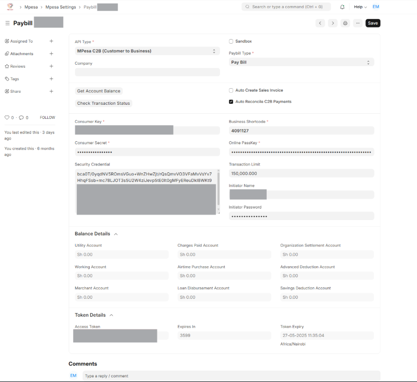Screen dimensions: 417x382
Task: Click the Merchant Account balance value
Action: pos(121,297)
